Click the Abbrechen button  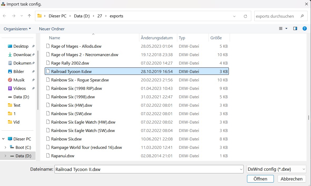tap(292, 179)
